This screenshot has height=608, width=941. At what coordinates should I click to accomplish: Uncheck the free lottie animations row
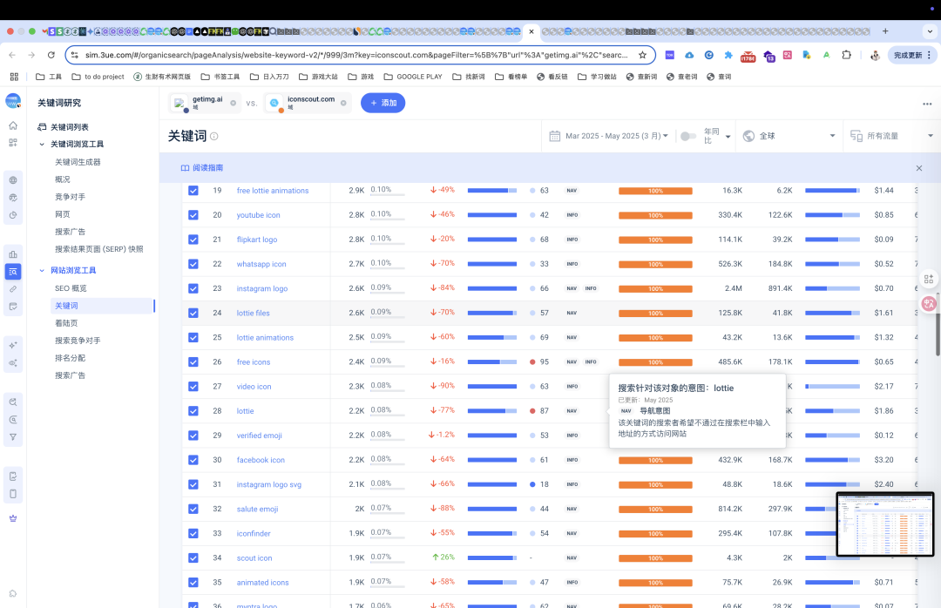click(193, 190)
